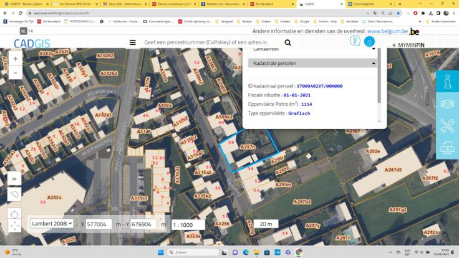Screen dimensions: 459x258
Task: Open the map layers panel
Action: 447,103
